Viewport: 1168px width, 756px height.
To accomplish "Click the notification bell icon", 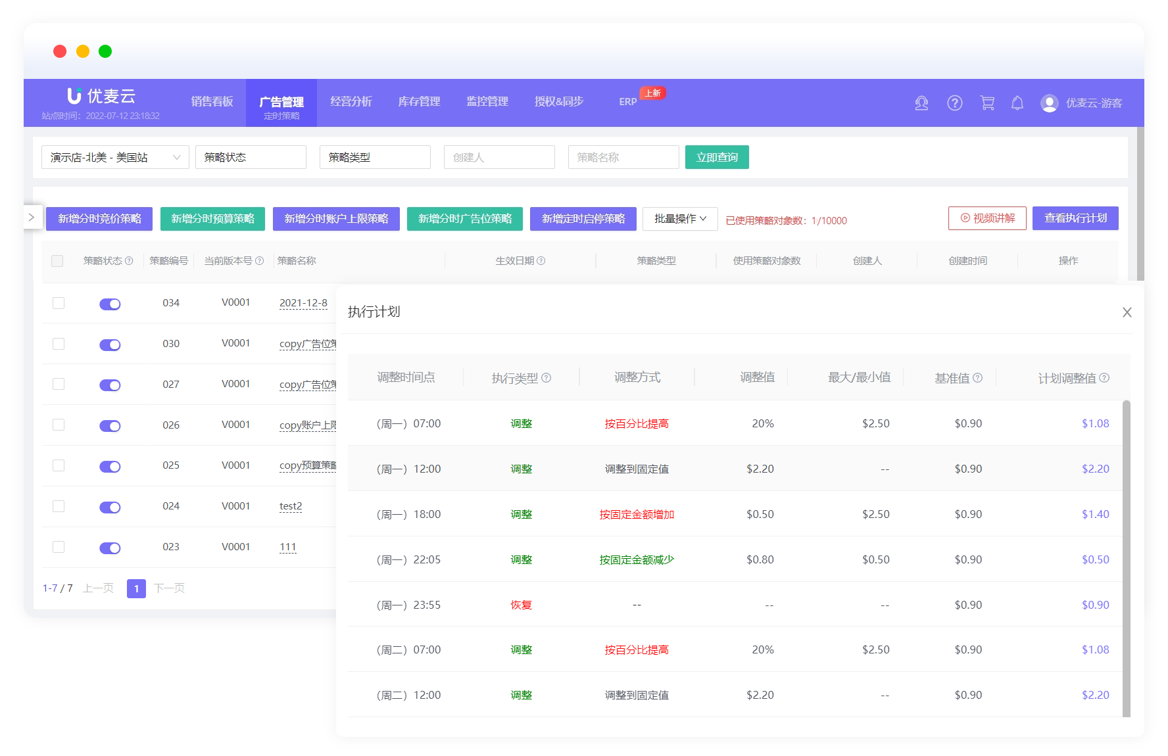I will (1017, 103).
